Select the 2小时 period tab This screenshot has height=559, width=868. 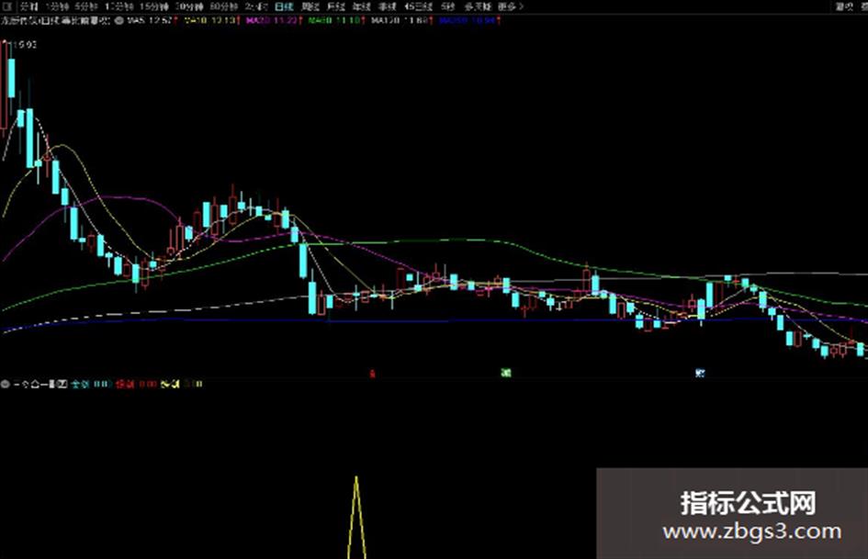[x=256, y=6]
